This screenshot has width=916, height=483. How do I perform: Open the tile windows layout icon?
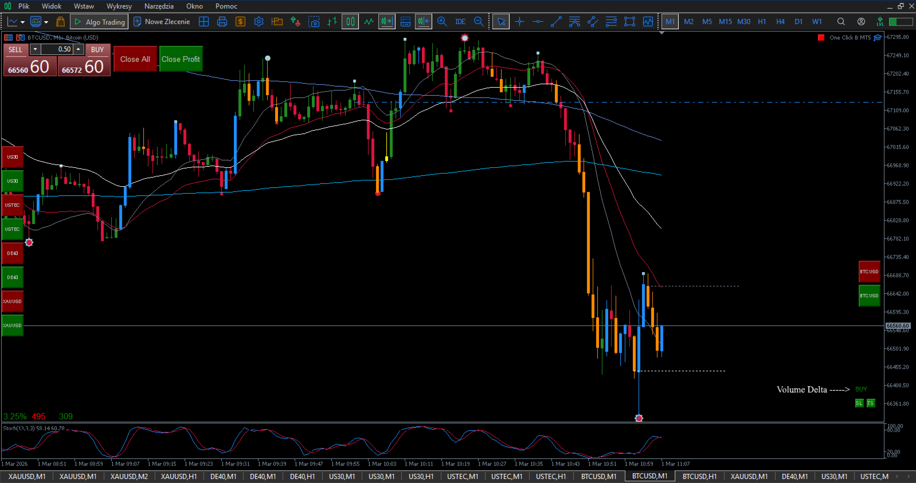pos(203,22)
